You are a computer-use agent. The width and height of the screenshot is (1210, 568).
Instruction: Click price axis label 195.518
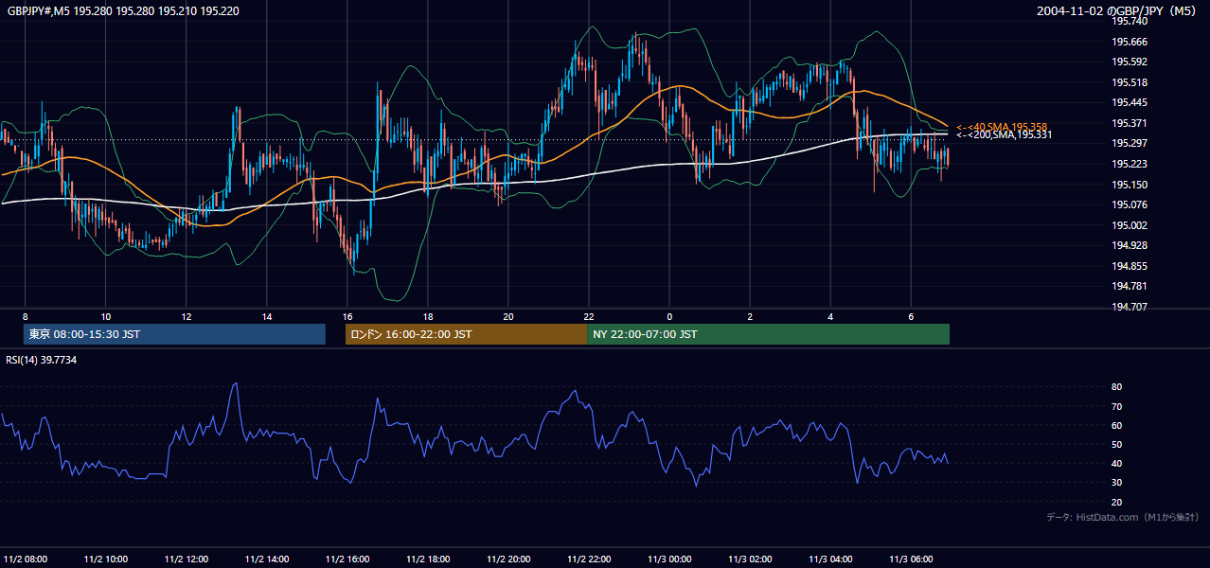pos(1130,82)
